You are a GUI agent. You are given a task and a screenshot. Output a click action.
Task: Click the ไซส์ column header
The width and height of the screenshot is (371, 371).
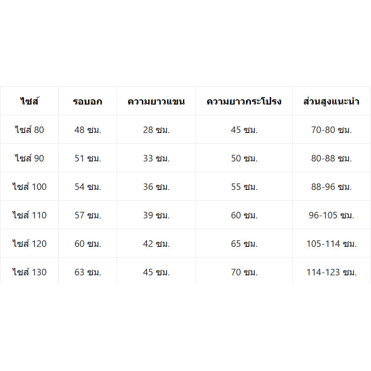pyautogui.click(x=29, y=101)
